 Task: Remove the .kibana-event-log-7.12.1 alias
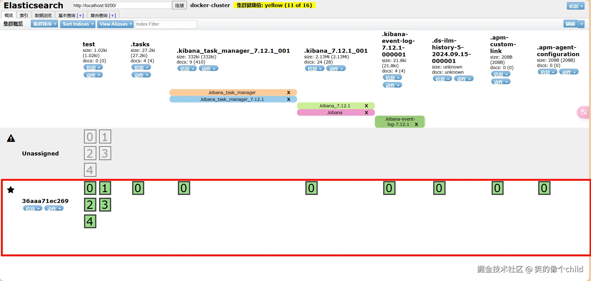point(417,124)
